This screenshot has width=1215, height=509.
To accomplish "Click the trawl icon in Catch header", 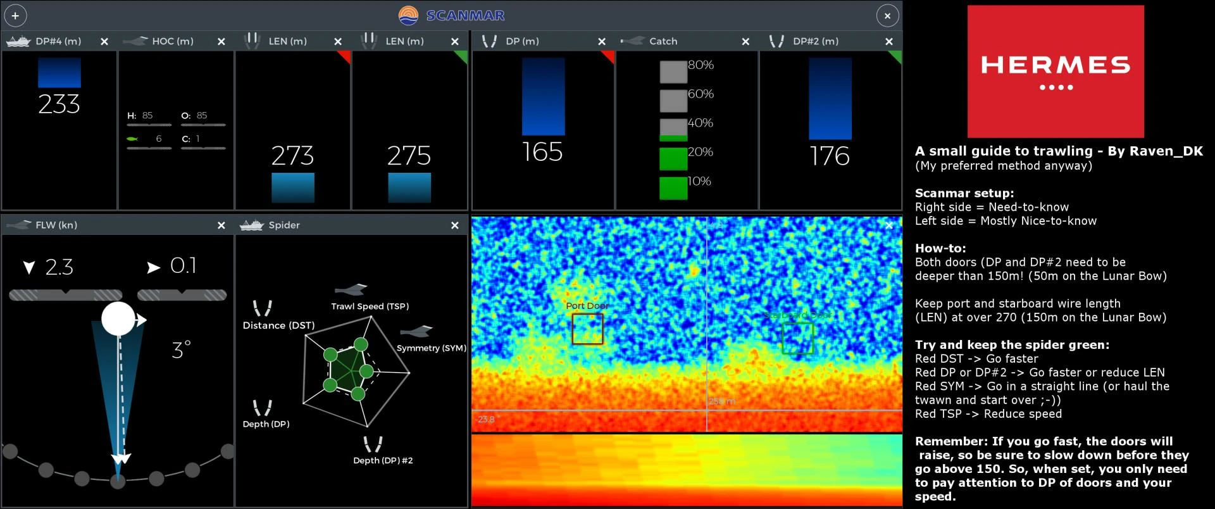I will click(632, 41).
